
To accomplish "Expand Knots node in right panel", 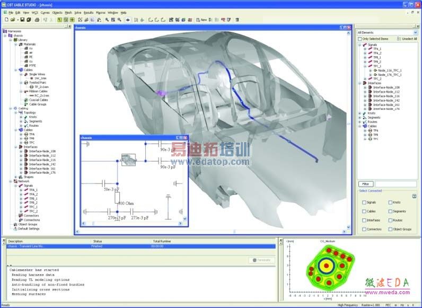I will coord(360,113).
